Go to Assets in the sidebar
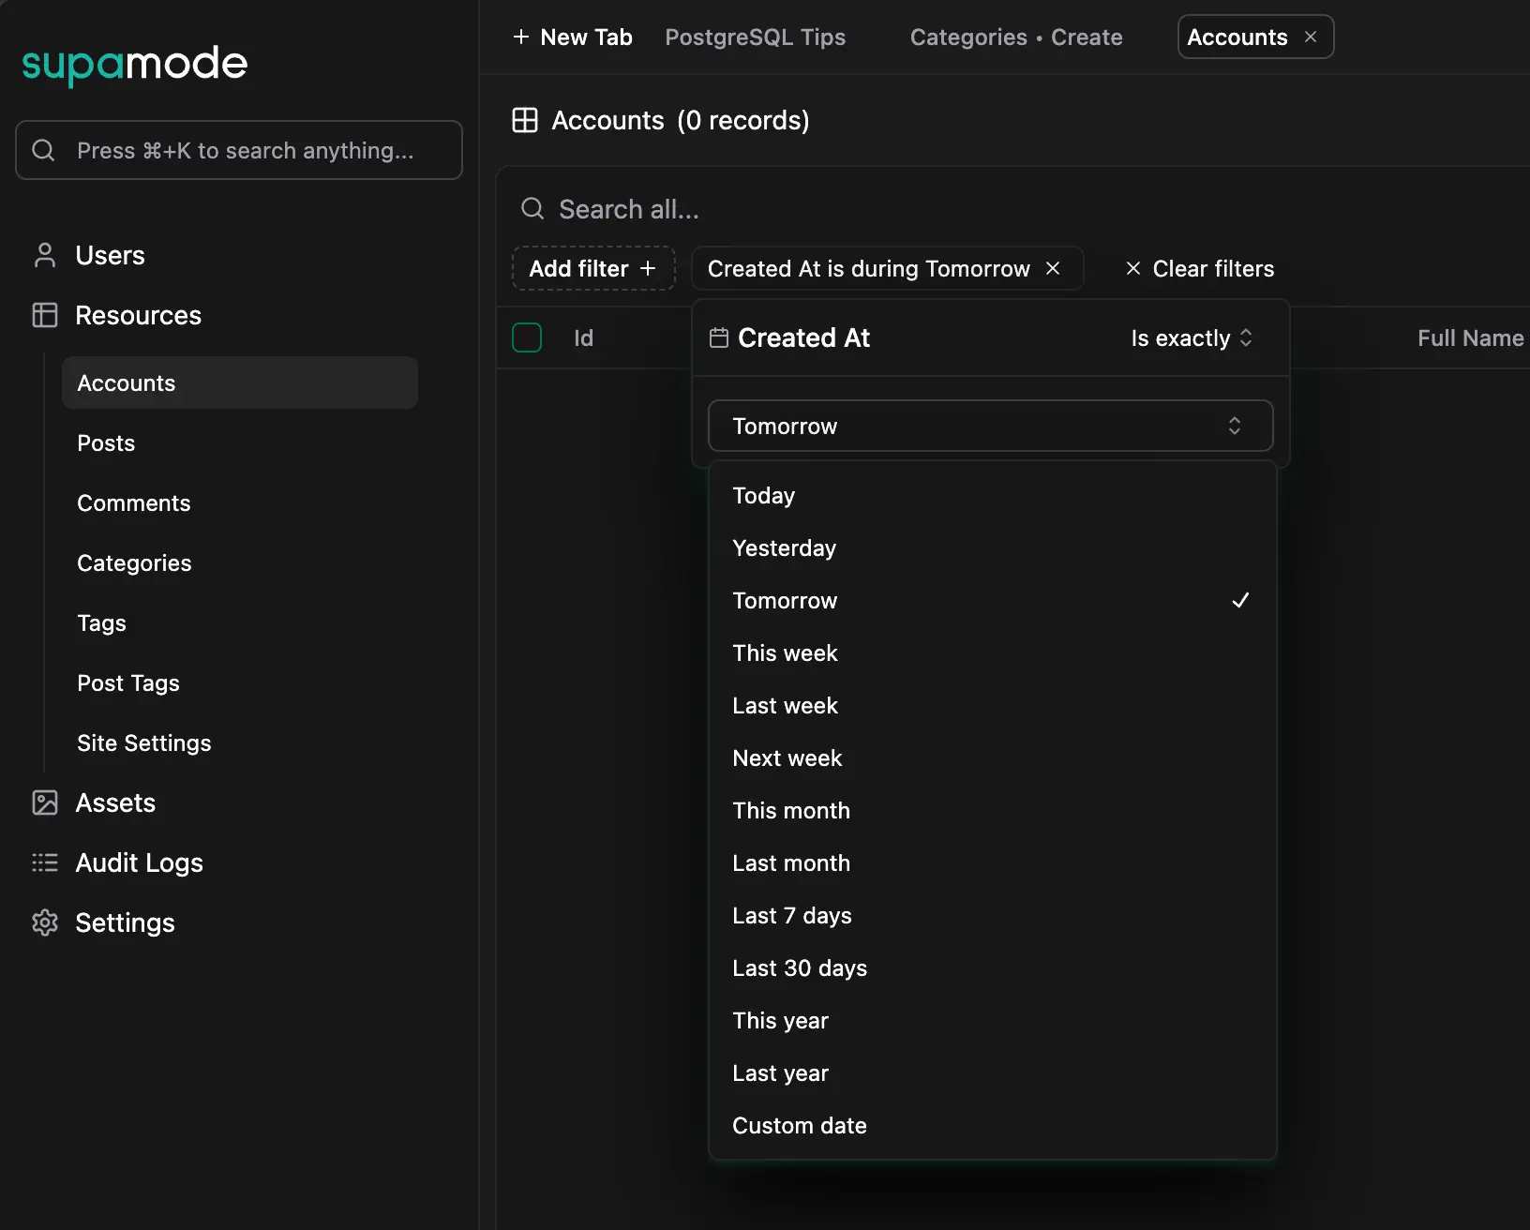The height and width of the screenshot is (1230, 1530). tap(115, 802)
